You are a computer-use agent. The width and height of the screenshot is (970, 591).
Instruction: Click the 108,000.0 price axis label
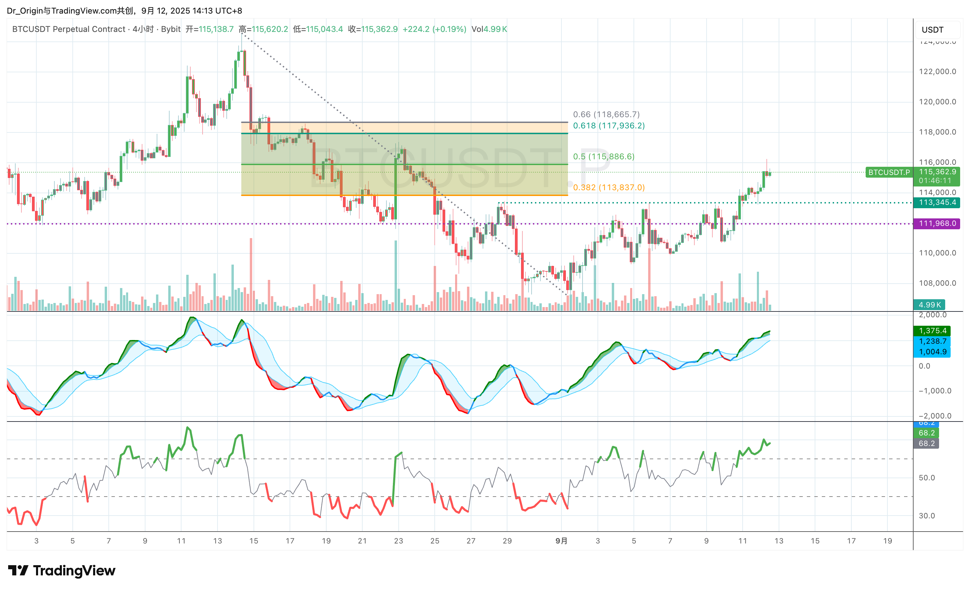tap(937, 283)
